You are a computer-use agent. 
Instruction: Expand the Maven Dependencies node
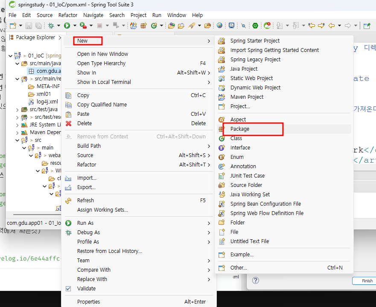click(17, 132)
